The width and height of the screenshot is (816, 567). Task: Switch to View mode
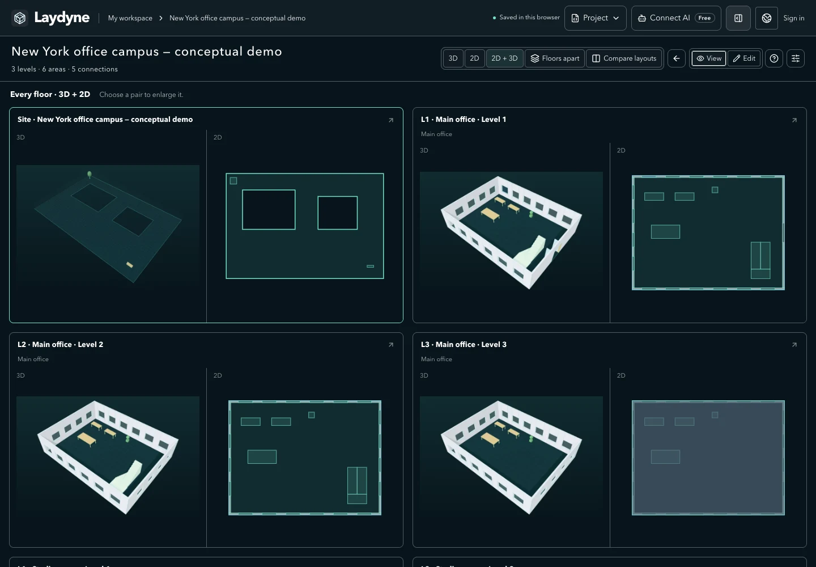709,58
